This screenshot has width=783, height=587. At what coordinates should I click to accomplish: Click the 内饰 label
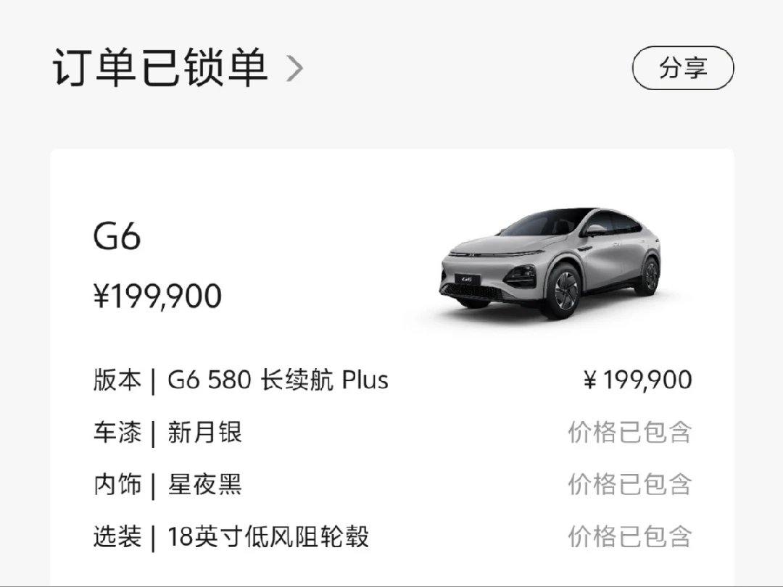117,485
